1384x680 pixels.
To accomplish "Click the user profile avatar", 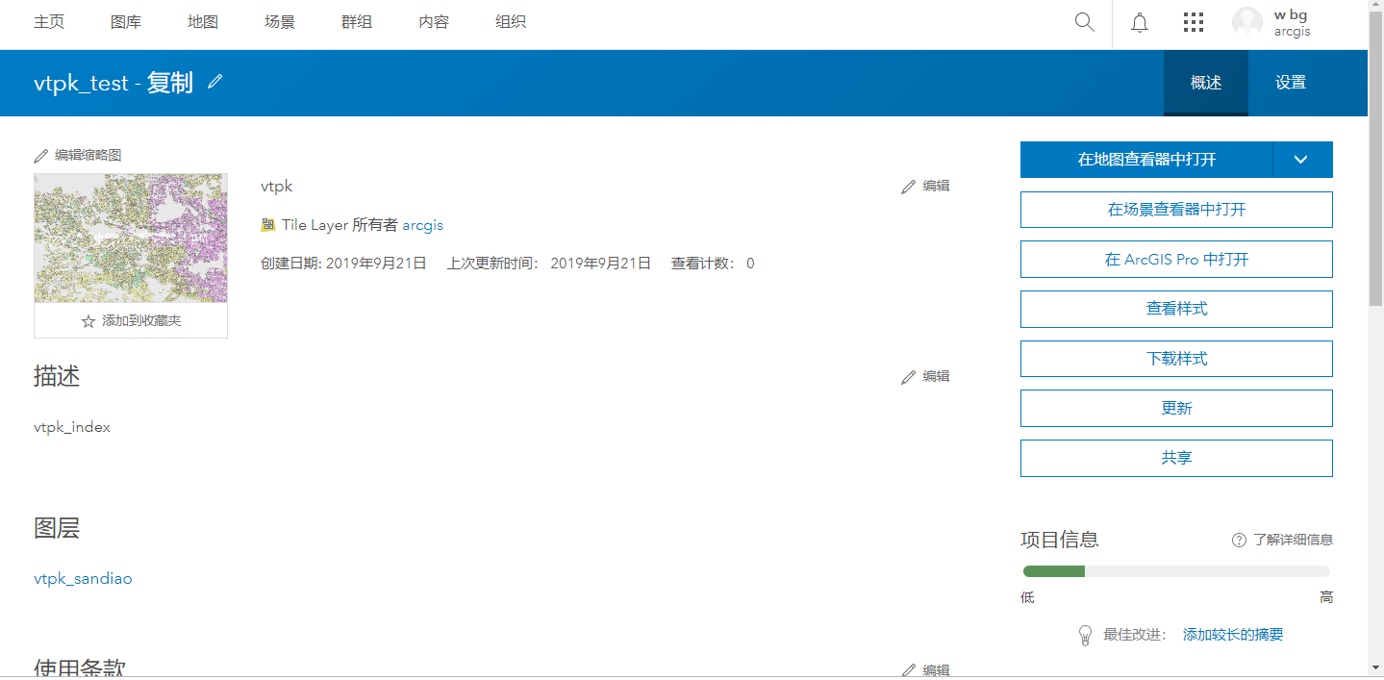I will (x=1247, y=23).
